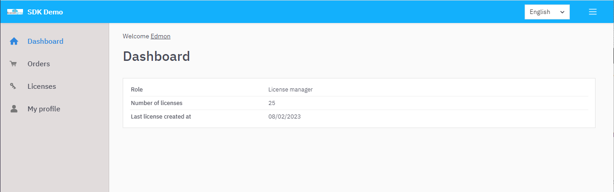Select Dashboard label in the sidebar

pyautogui.click(x=45, y=41)
